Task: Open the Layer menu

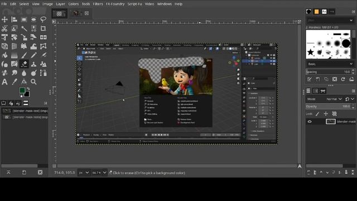Action: [x=60, y=4]
